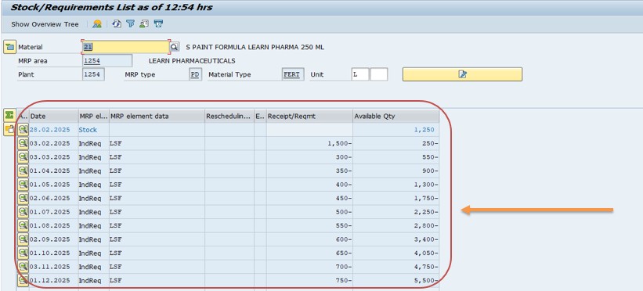Click the MRP area field showing 1254
The width and height of the screenshot is (643, 291).
pos(107,61)
